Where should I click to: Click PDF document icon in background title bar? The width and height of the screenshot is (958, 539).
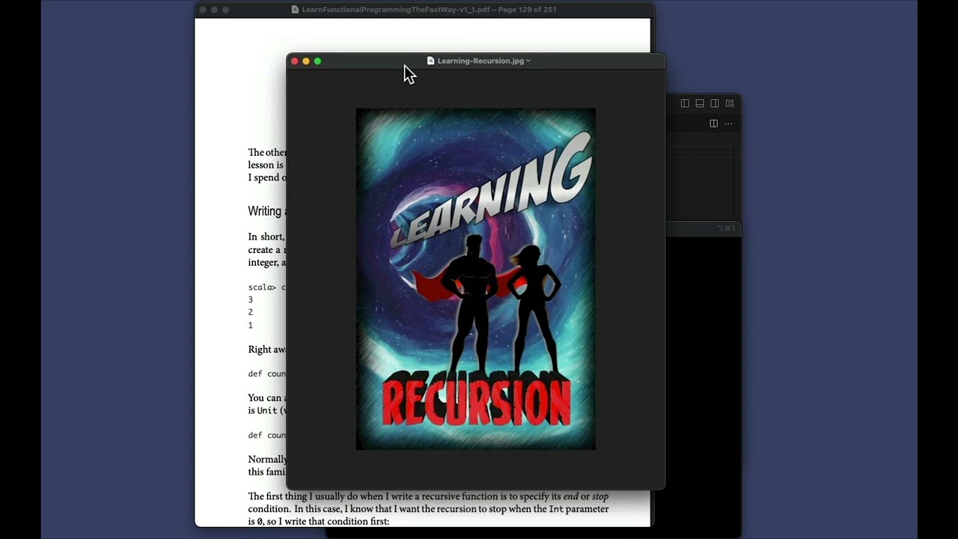click(295, 10)
